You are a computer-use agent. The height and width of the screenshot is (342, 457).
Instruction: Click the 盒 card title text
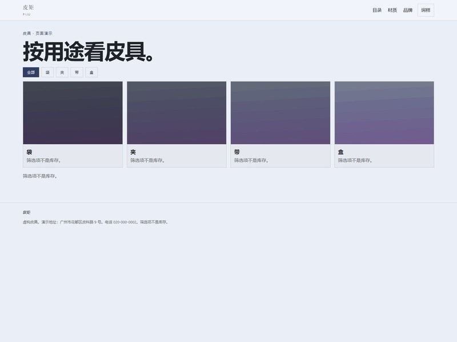click(x=340, y=152)
